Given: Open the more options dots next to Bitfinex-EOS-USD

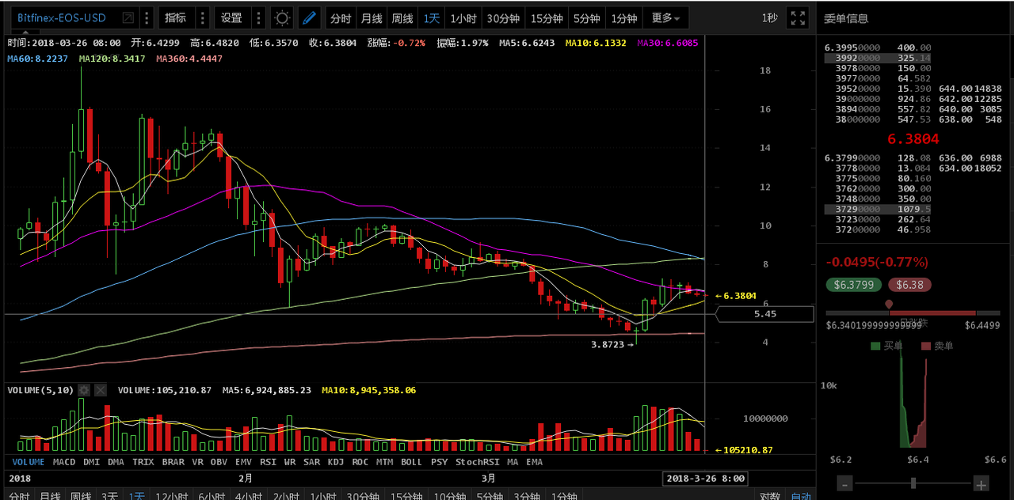Looking at the screenshot, I should 147,18.
